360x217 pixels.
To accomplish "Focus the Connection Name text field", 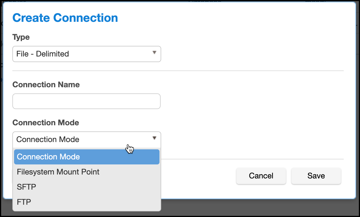I will [86, 101].
